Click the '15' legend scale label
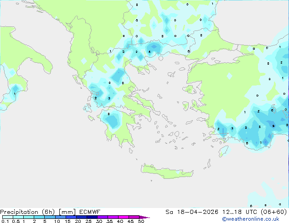The height and width of the screenshot is (223, 289). 67,221
